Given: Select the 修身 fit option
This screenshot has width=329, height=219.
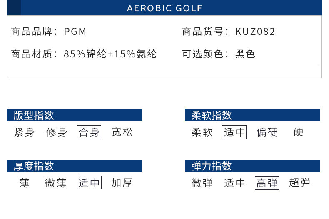Looking at the screenshot, I should pos(57,133).
